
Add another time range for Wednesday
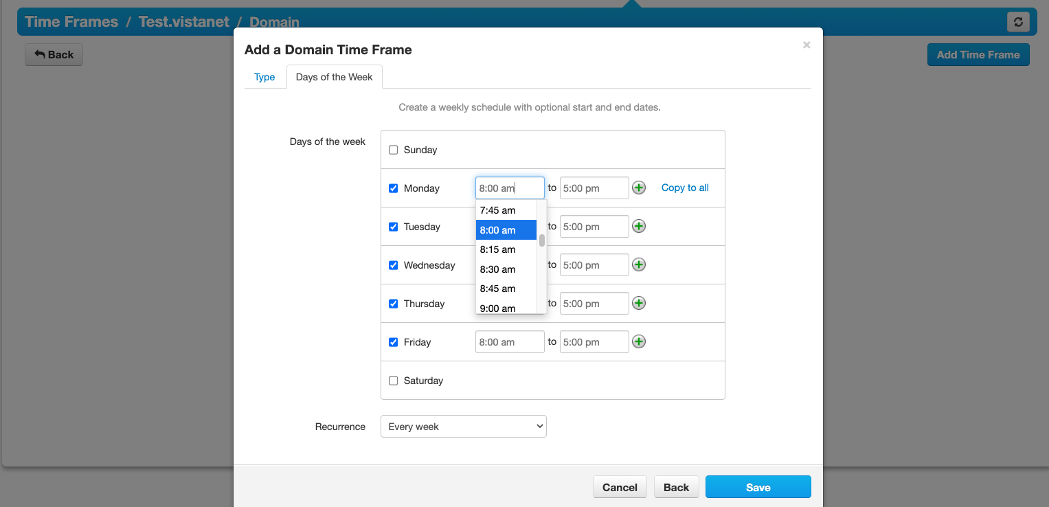(x=639, y=264)
